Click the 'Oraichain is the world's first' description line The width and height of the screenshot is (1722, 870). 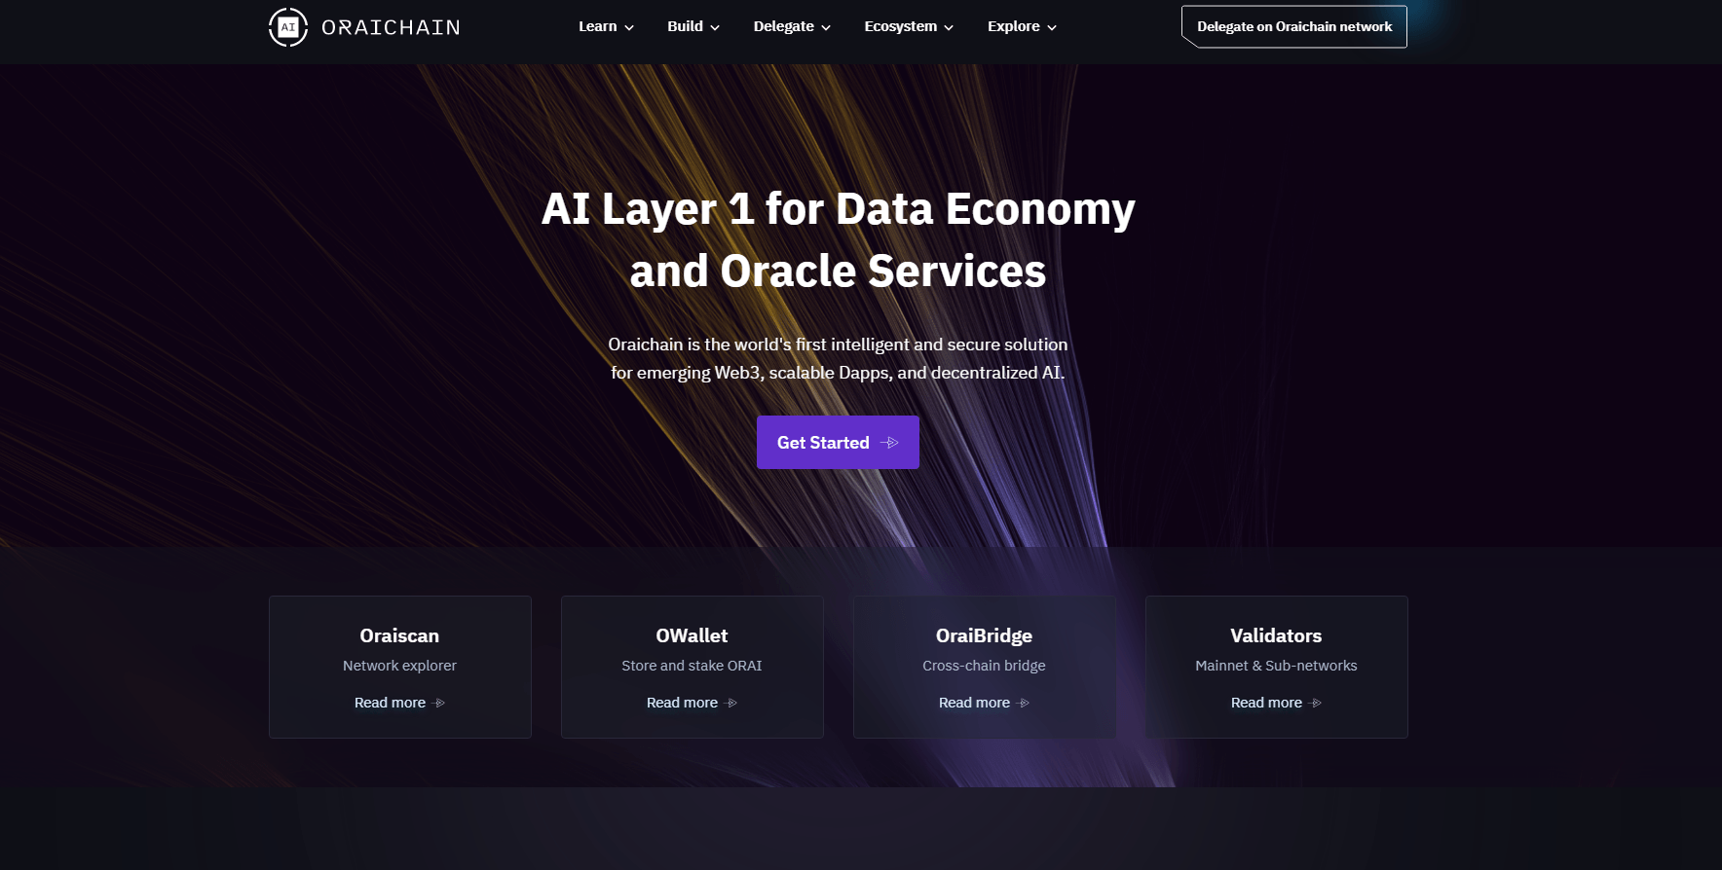pos(838,344)
